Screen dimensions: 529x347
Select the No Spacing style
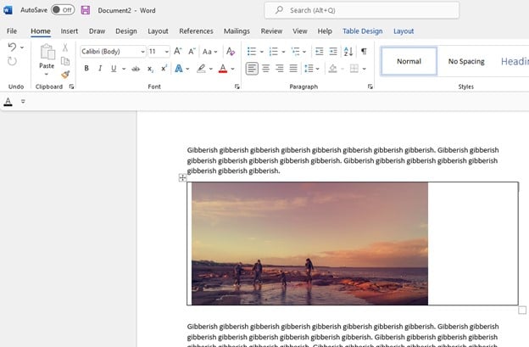466,61
